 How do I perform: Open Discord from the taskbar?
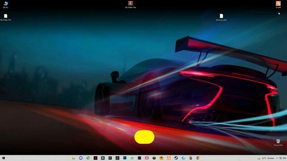81,158
